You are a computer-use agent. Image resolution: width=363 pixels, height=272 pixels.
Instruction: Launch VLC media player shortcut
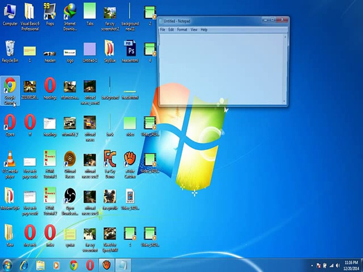tap(10, 164)
